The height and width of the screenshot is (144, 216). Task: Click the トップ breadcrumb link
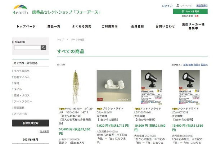coord(60,40)
